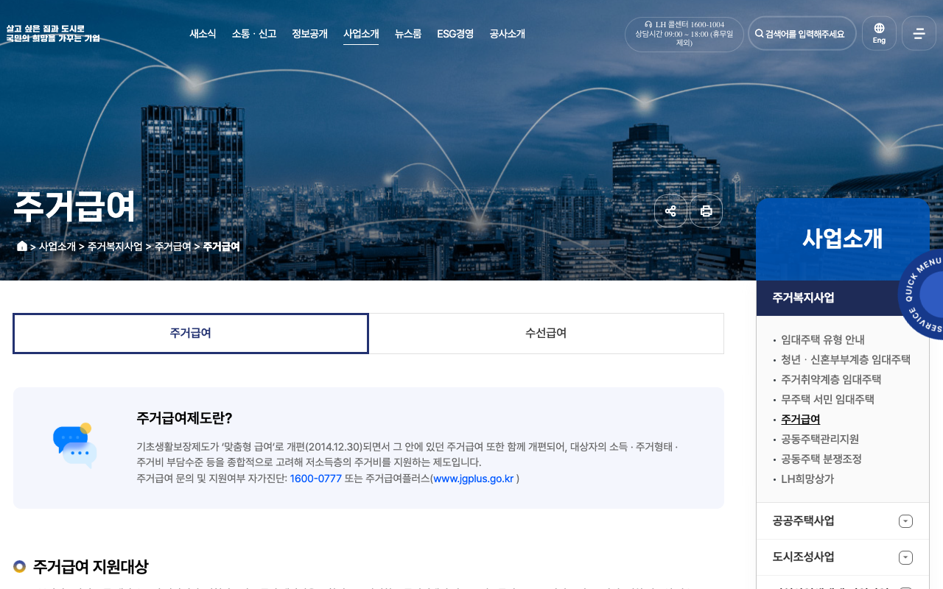Open the 소통 · 신고 menu

click(x=254, y=34)
